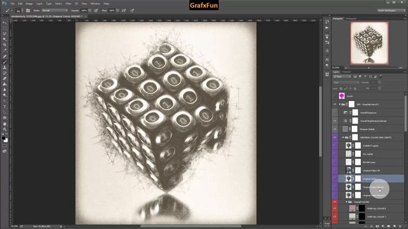This screenshot has width=408, height=229.
Task: Open the workspace switcher dropdown
Action: [391, 11]
